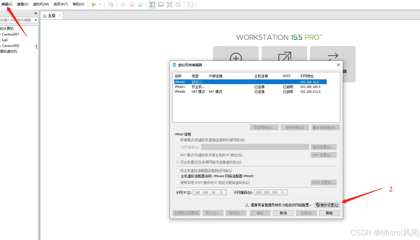Image resolution: width=420 pixels, height=240 pixels.
Task: Open the snapshot manager wrench-clock icon
Action: tap(140, 5)
